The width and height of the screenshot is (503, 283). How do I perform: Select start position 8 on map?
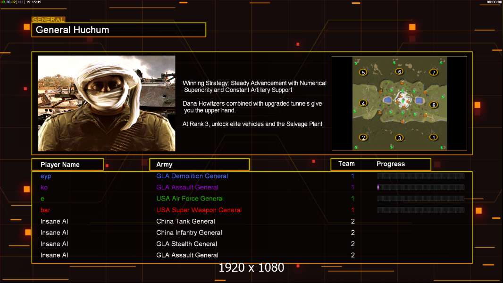point(434,105)
